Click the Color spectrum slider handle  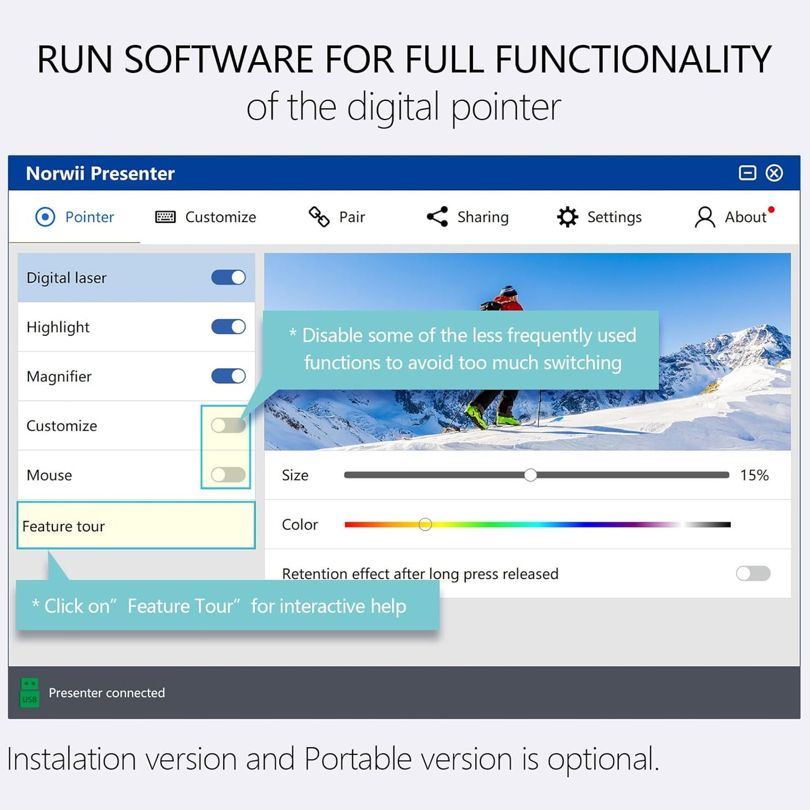(425, 524)
